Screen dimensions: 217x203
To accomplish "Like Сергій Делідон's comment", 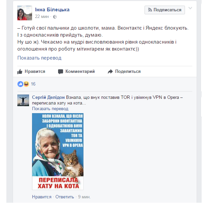I will [42, 197].
